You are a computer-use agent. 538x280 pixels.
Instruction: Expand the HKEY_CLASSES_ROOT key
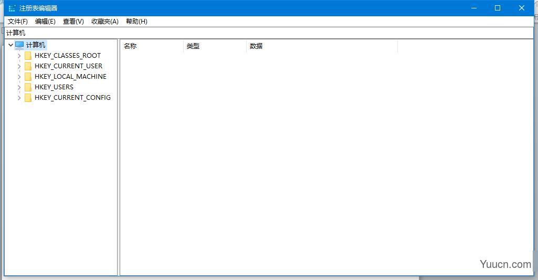(19, 56)
